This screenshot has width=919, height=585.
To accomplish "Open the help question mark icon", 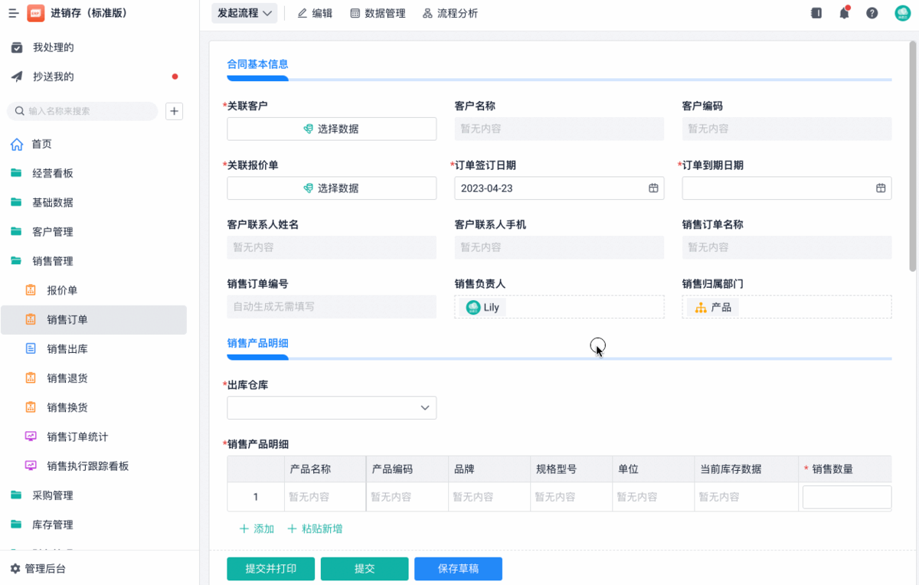I will pos(872,13).
